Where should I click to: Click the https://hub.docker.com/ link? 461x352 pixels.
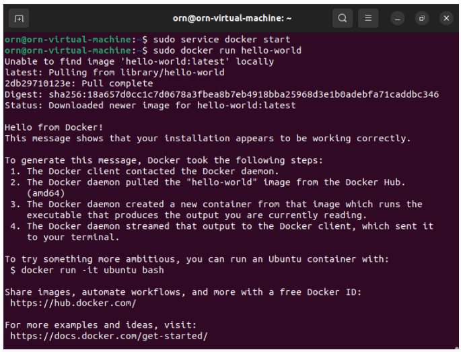pyautogui.click(x=73, y=303)
